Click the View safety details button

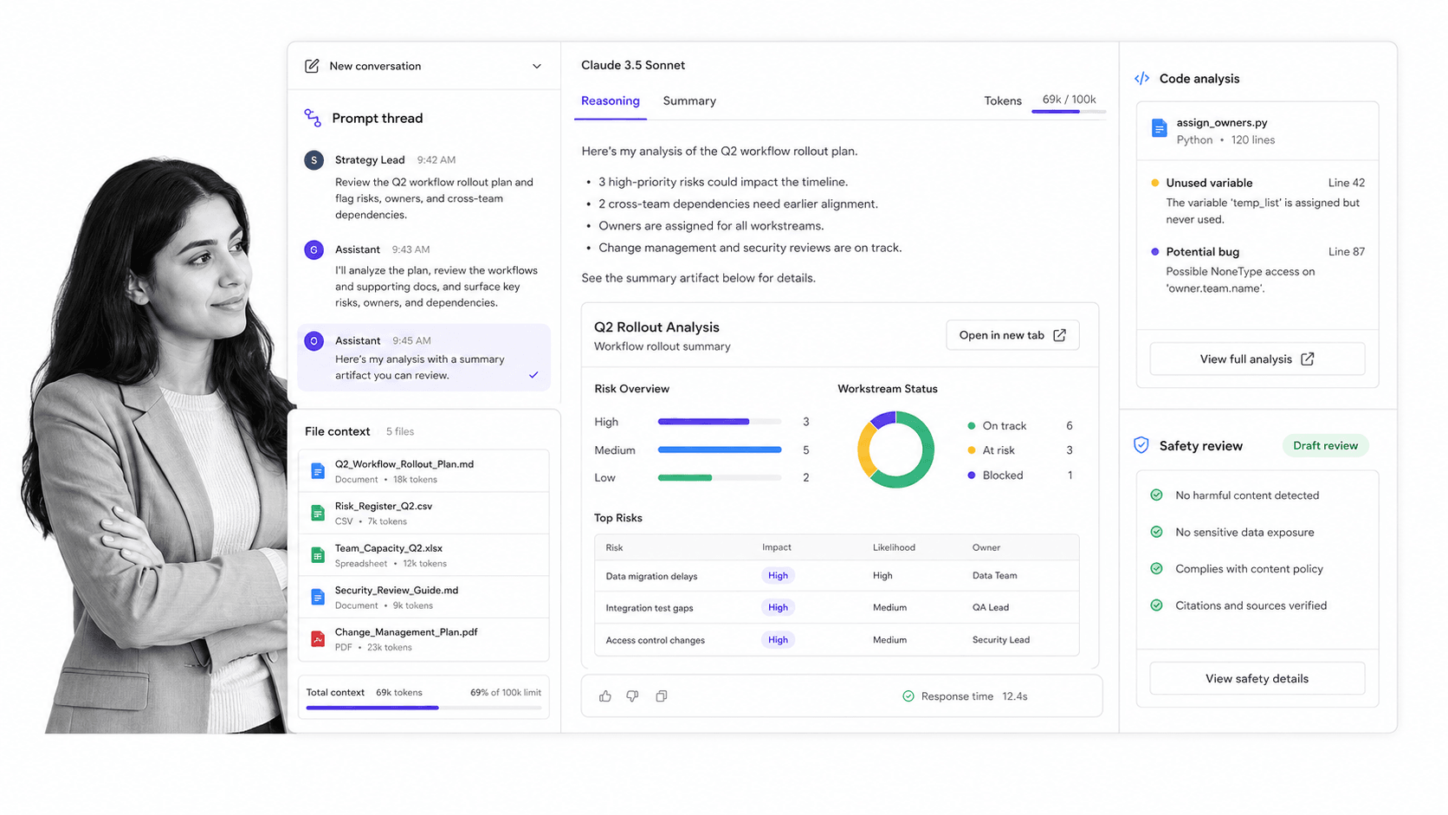1257,679
